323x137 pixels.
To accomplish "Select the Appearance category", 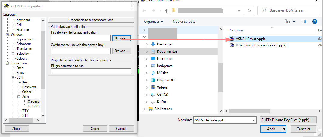I will 25,39.
